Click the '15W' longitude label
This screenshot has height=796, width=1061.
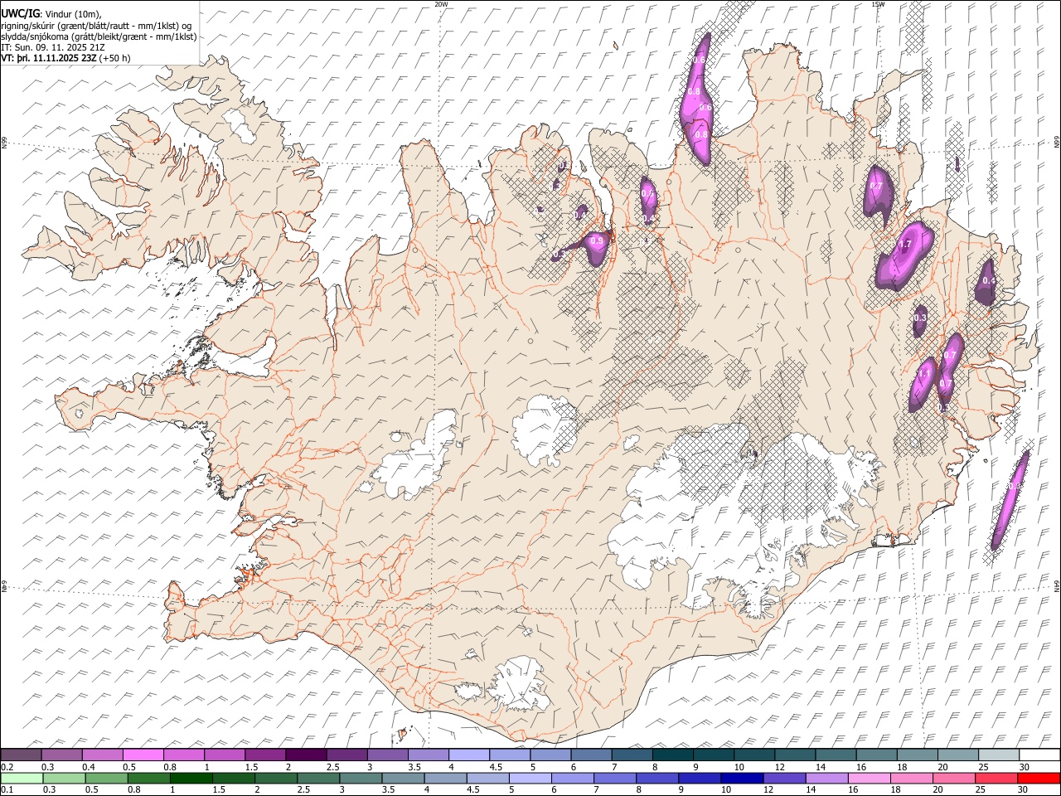[x=878, y=4]
